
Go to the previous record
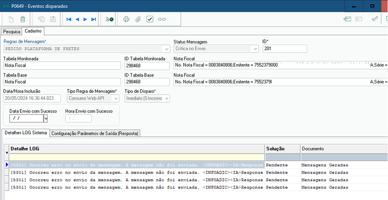[77, 19]
